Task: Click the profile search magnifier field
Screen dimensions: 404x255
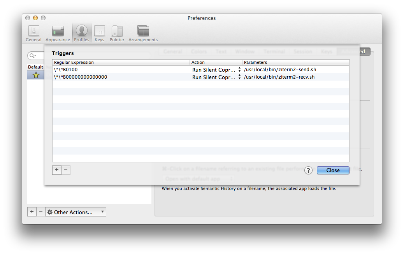Action: 35,56
